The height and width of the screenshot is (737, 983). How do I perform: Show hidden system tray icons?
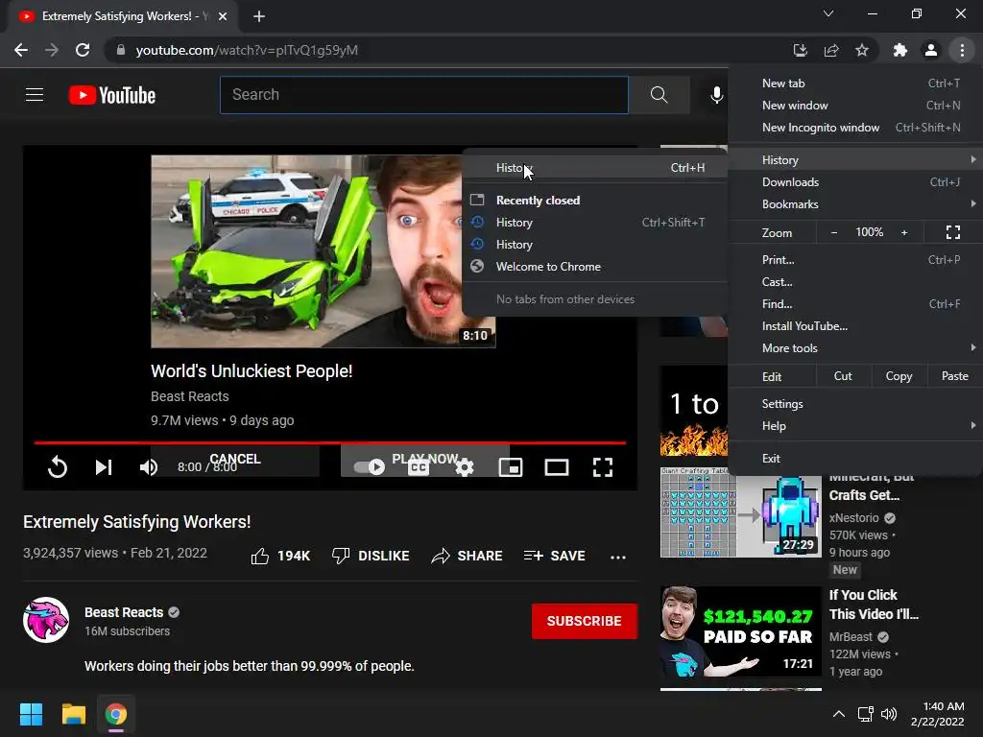point(838,714)
